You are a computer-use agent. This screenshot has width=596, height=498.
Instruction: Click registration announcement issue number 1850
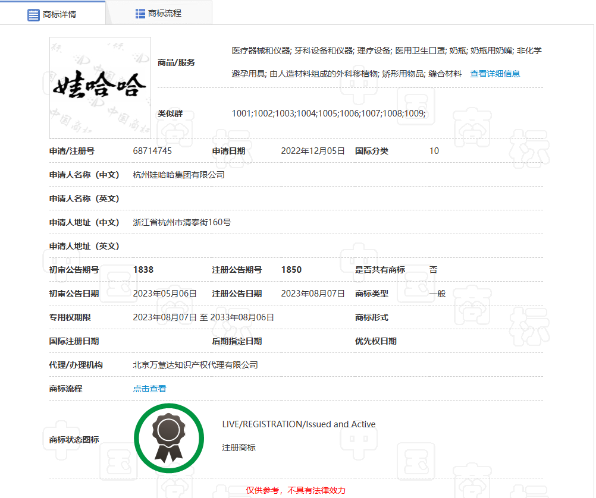[x=291, y=270]
